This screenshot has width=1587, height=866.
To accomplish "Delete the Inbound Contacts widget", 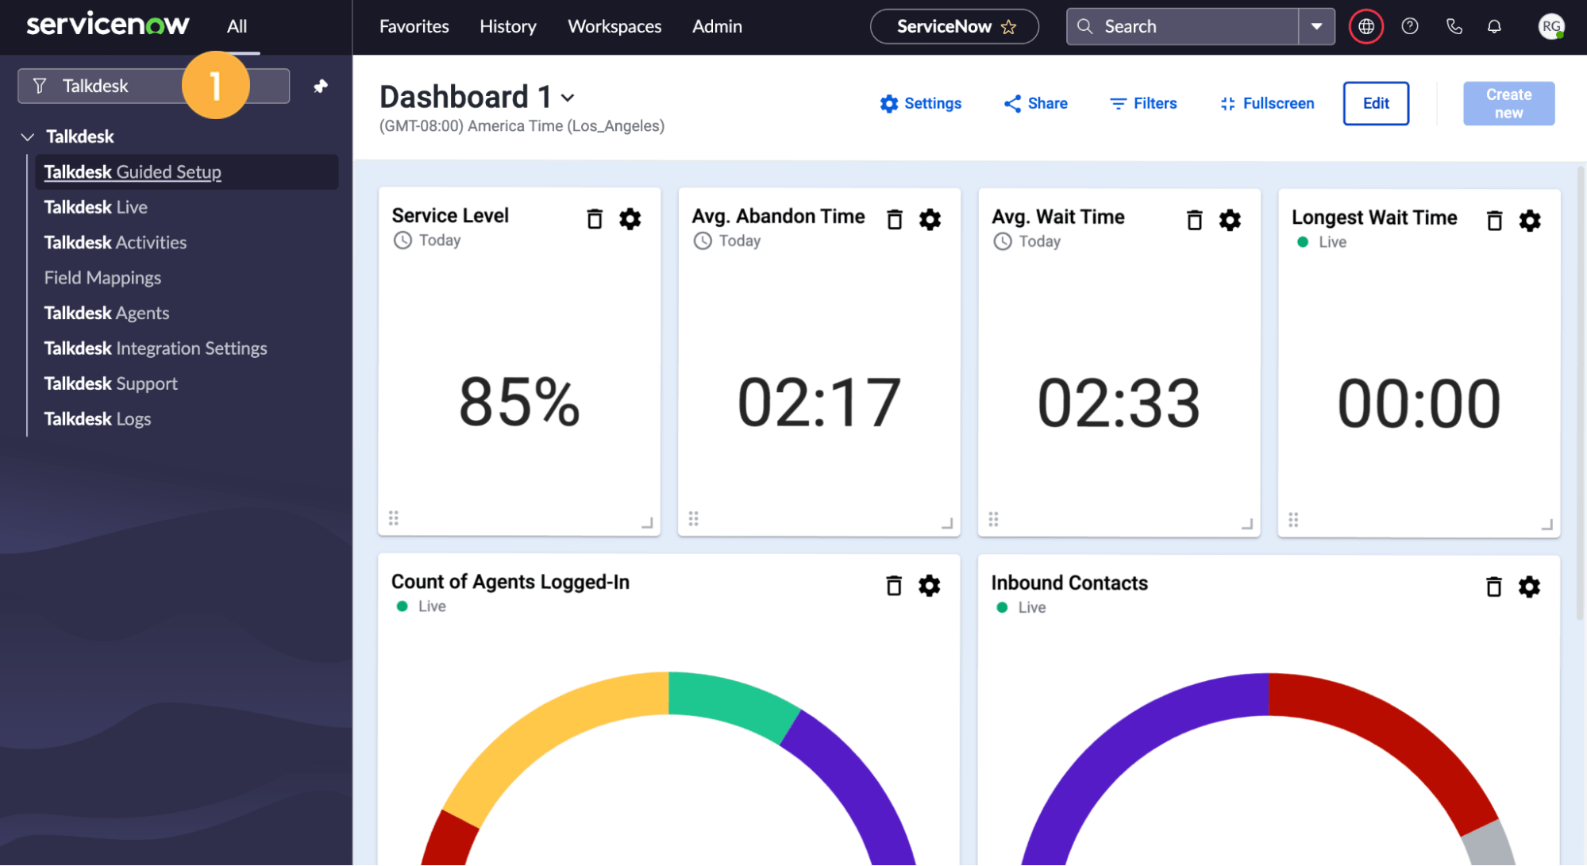I will click(x=1493, y=586).
